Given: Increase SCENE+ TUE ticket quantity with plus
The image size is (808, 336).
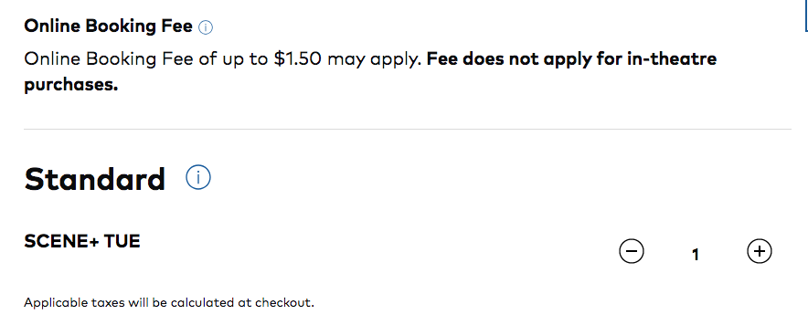Looking at the screenshot, I should pyautogui.click(x=759, y=251).
